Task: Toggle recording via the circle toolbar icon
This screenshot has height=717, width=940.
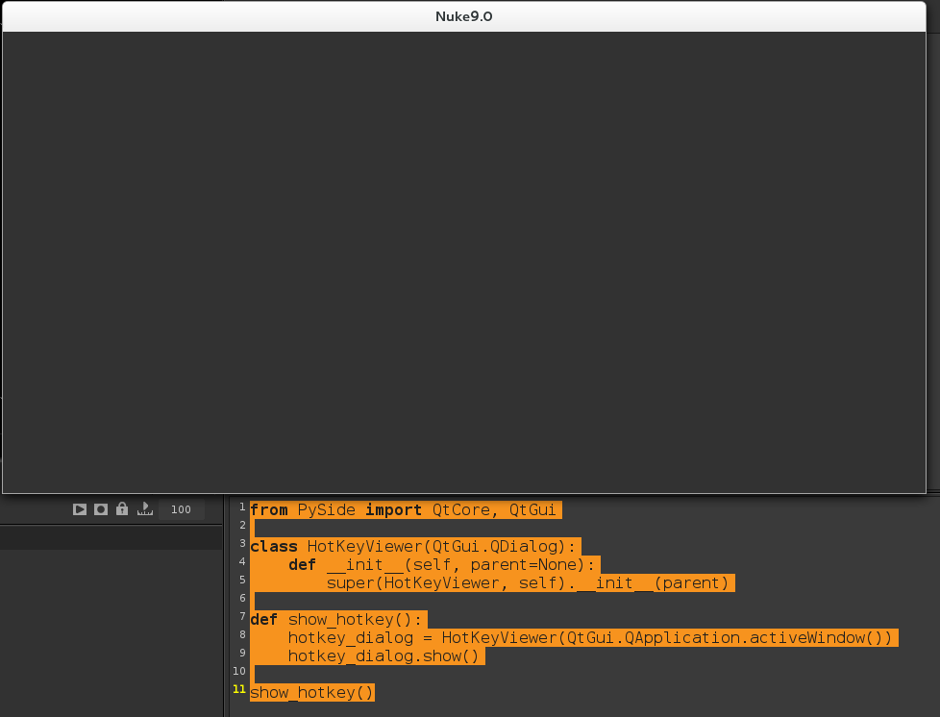Action: (x=100, y=509)
